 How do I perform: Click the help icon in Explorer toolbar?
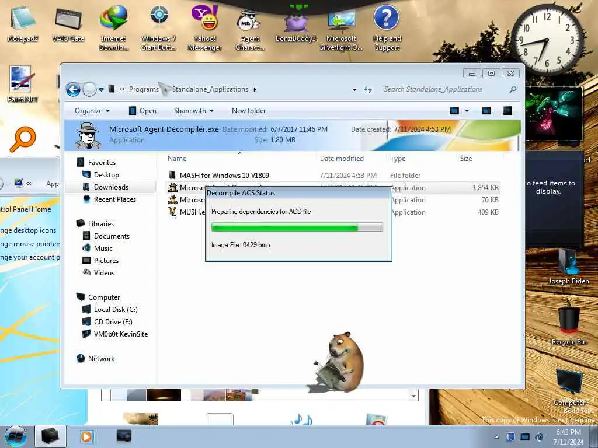point(507,111)
